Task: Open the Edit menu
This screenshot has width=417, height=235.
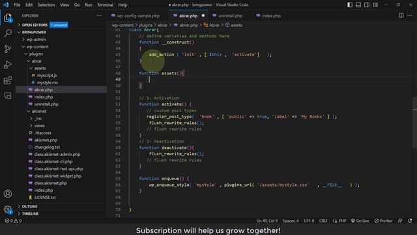Action: (29, 5)
